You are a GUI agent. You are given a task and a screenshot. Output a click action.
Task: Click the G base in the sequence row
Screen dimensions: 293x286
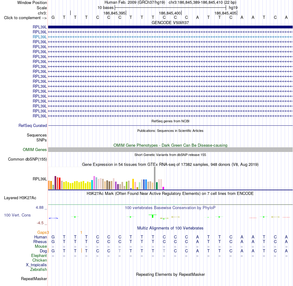[x=53, y=17]
